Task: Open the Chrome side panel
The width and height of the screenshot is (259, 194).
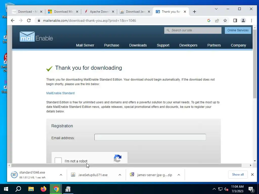Action: 235,20
